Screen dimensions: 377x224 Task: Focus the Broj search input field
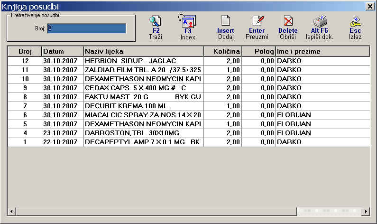tap(87, 28)
